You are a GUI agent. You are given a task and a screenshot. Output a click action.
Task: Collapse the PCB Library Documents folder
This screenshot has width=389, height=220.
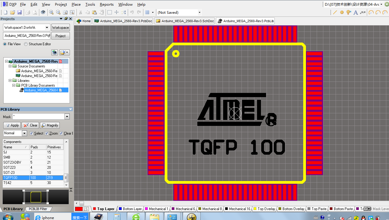pyautogui.click(x=14, y=85)
